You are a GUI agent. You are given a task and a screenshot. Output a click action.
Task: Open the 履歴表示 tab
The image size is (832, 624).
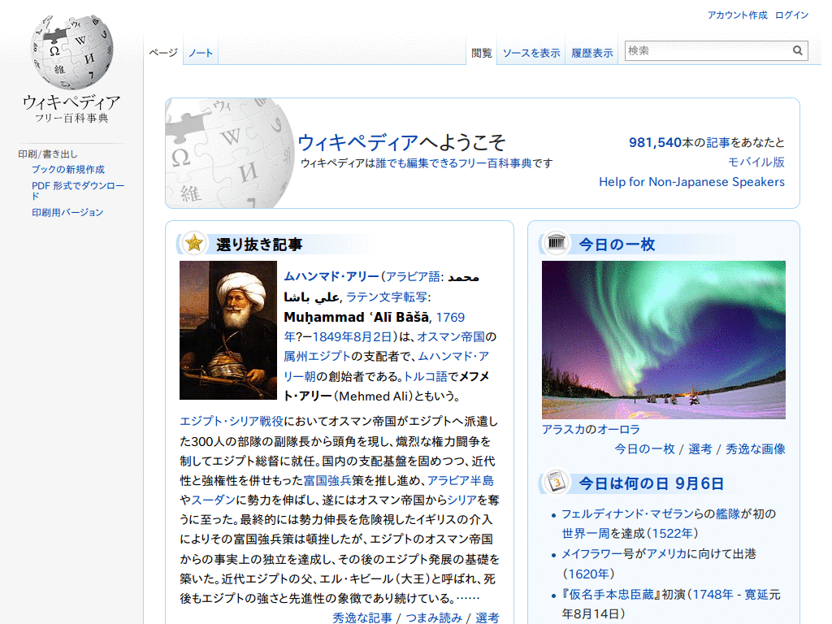coord(591,53)
